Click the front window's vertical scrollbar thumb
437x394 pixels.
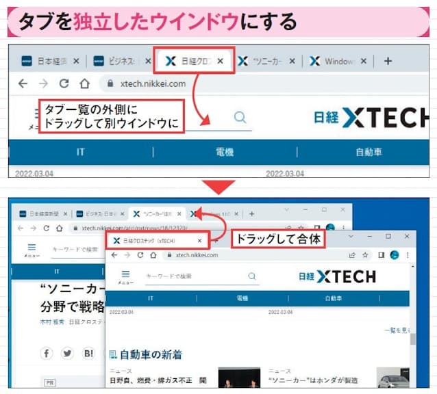[413, 339]
